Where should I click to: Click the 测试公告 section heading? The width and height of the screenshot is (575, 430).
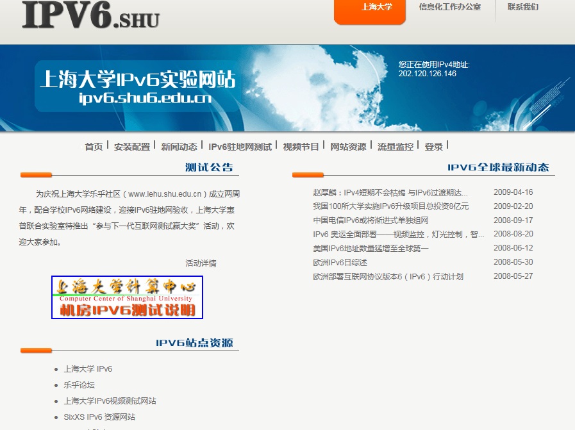(209, 167)
